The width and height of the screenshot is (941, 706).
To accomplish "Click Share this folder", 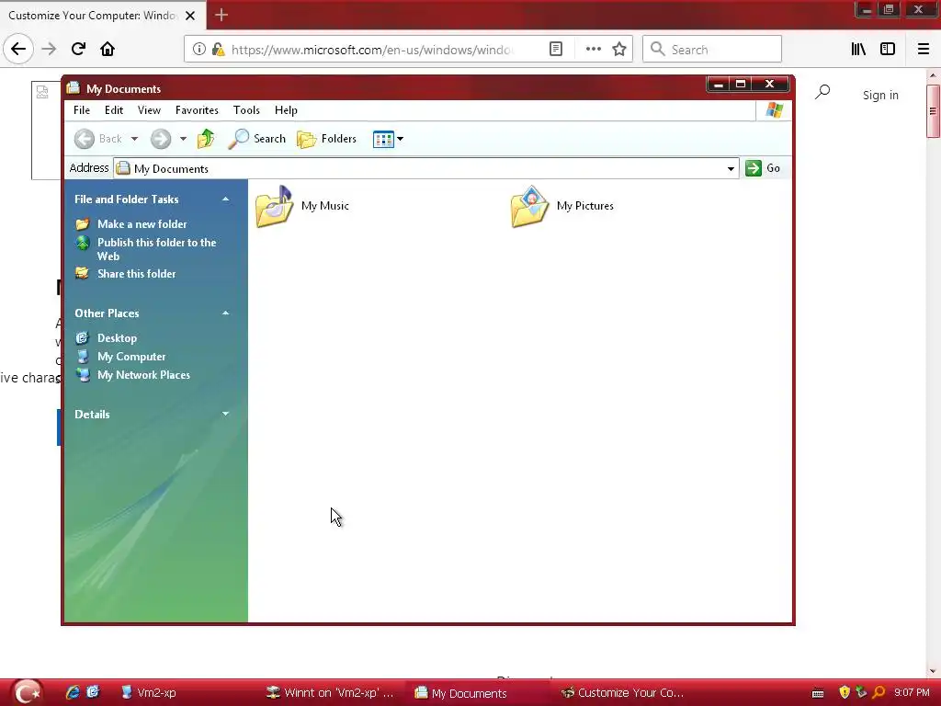I will click(x=136, y=274).
